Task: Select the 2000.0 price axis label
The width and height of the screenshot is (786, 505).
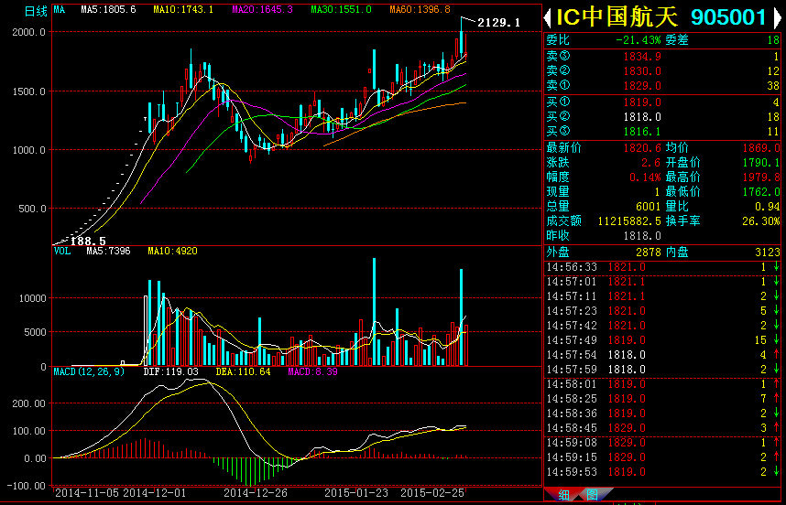Action: [x=28, y=32]
